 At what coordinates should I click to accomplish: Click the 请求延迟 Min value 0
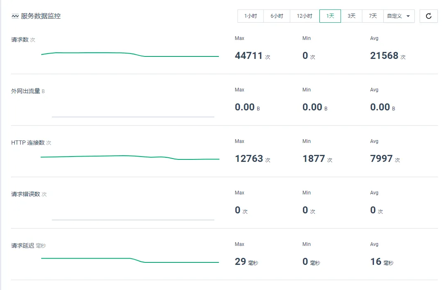(305, 262)
